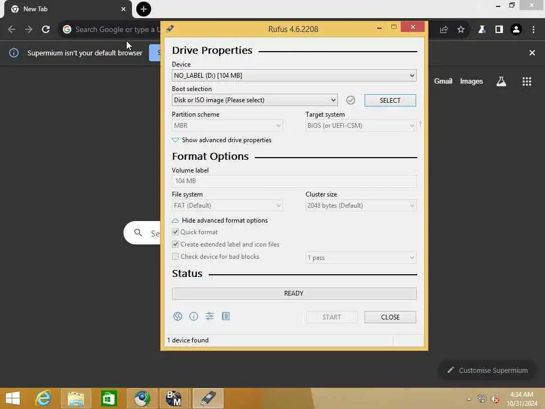The image size is (545, 409).
Task: Switch to Rufus taskbar icon
Action: pyautogui.click(x=208, y=398)
